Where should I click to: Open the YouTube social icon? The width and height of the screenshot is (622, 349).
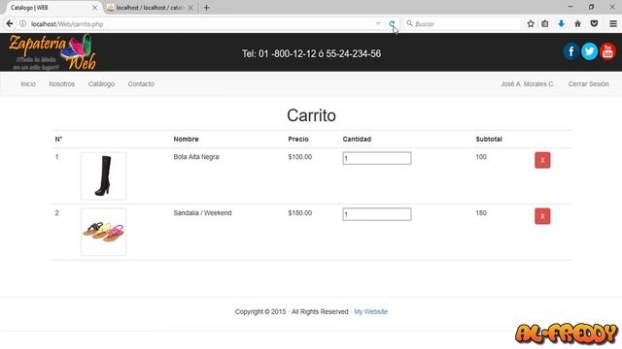(x=607, y=51)
